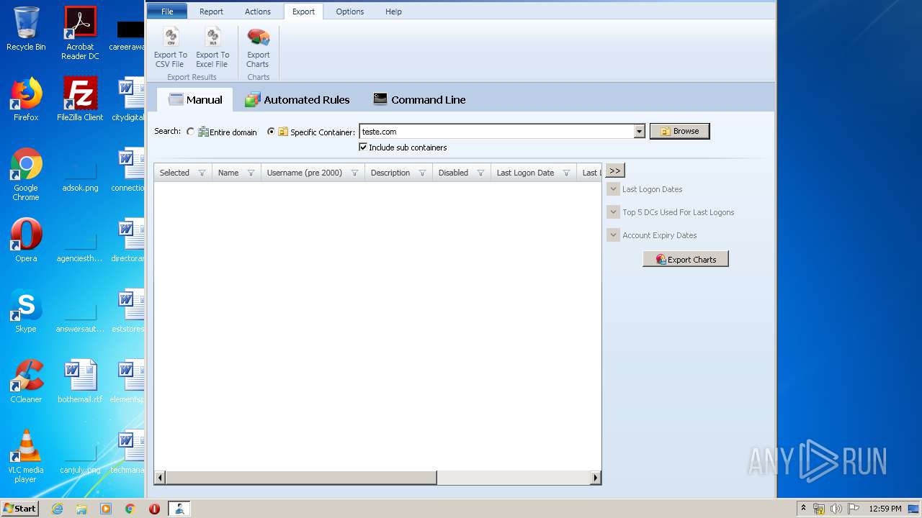
Task: Open the Options ribbon tab
Action: click(350, 12)
